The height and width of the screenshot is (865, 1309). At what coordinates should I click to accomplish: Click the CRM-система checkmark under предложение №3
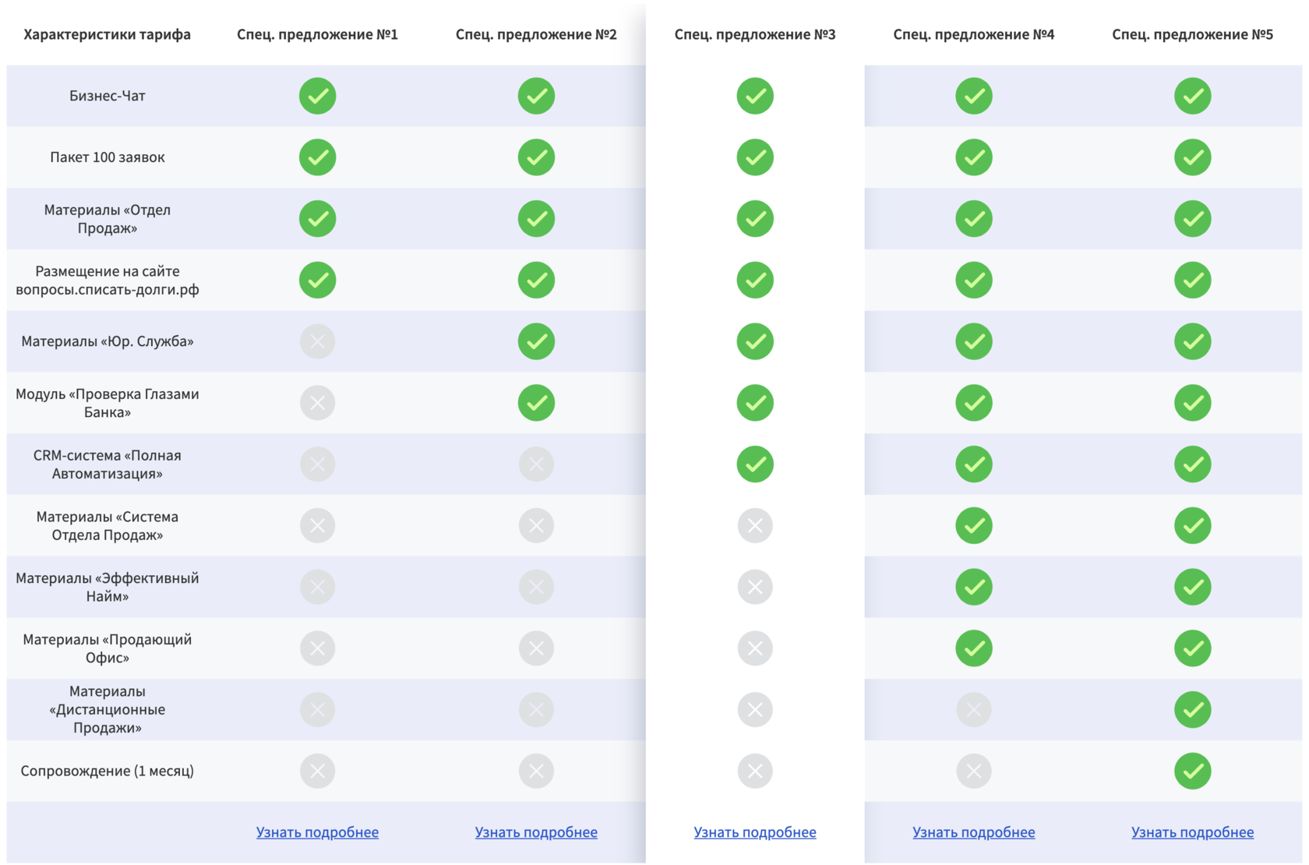click(x=755, y=464)
